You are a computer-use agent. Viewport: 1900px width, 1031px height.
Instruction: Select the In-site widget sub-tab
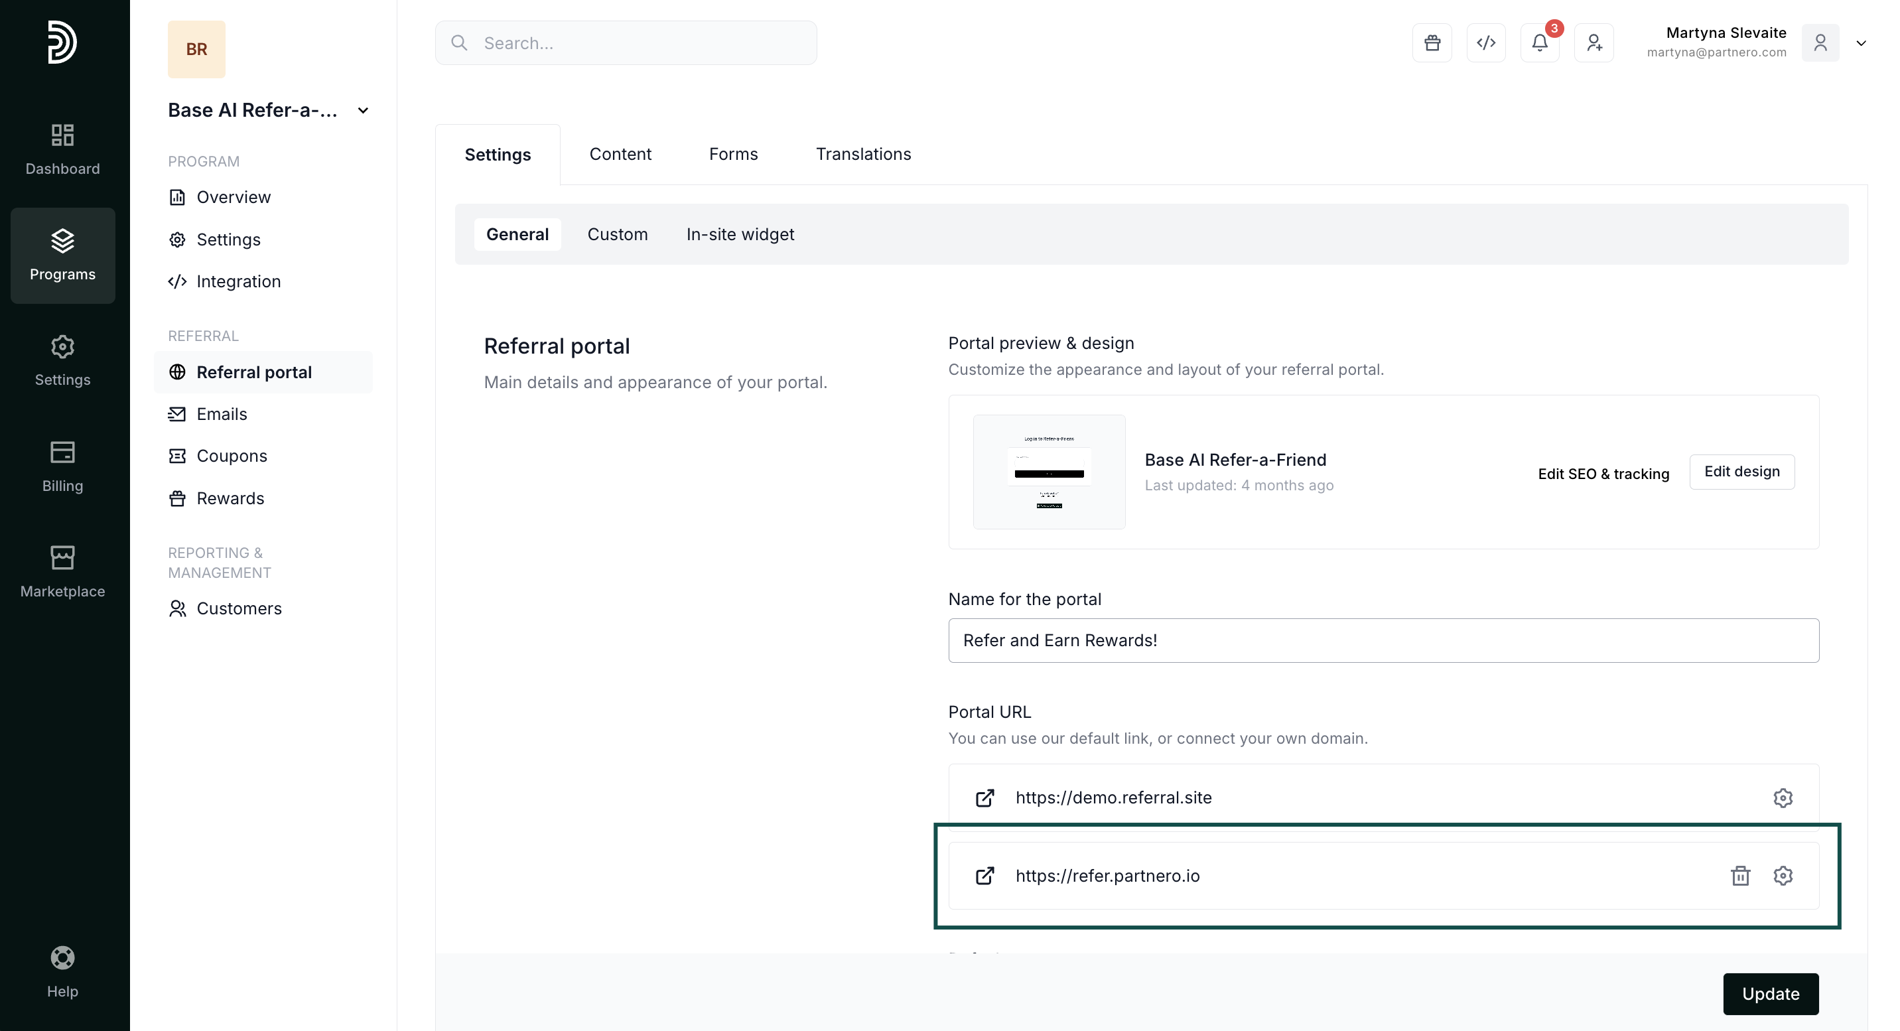tap(740, 234)
